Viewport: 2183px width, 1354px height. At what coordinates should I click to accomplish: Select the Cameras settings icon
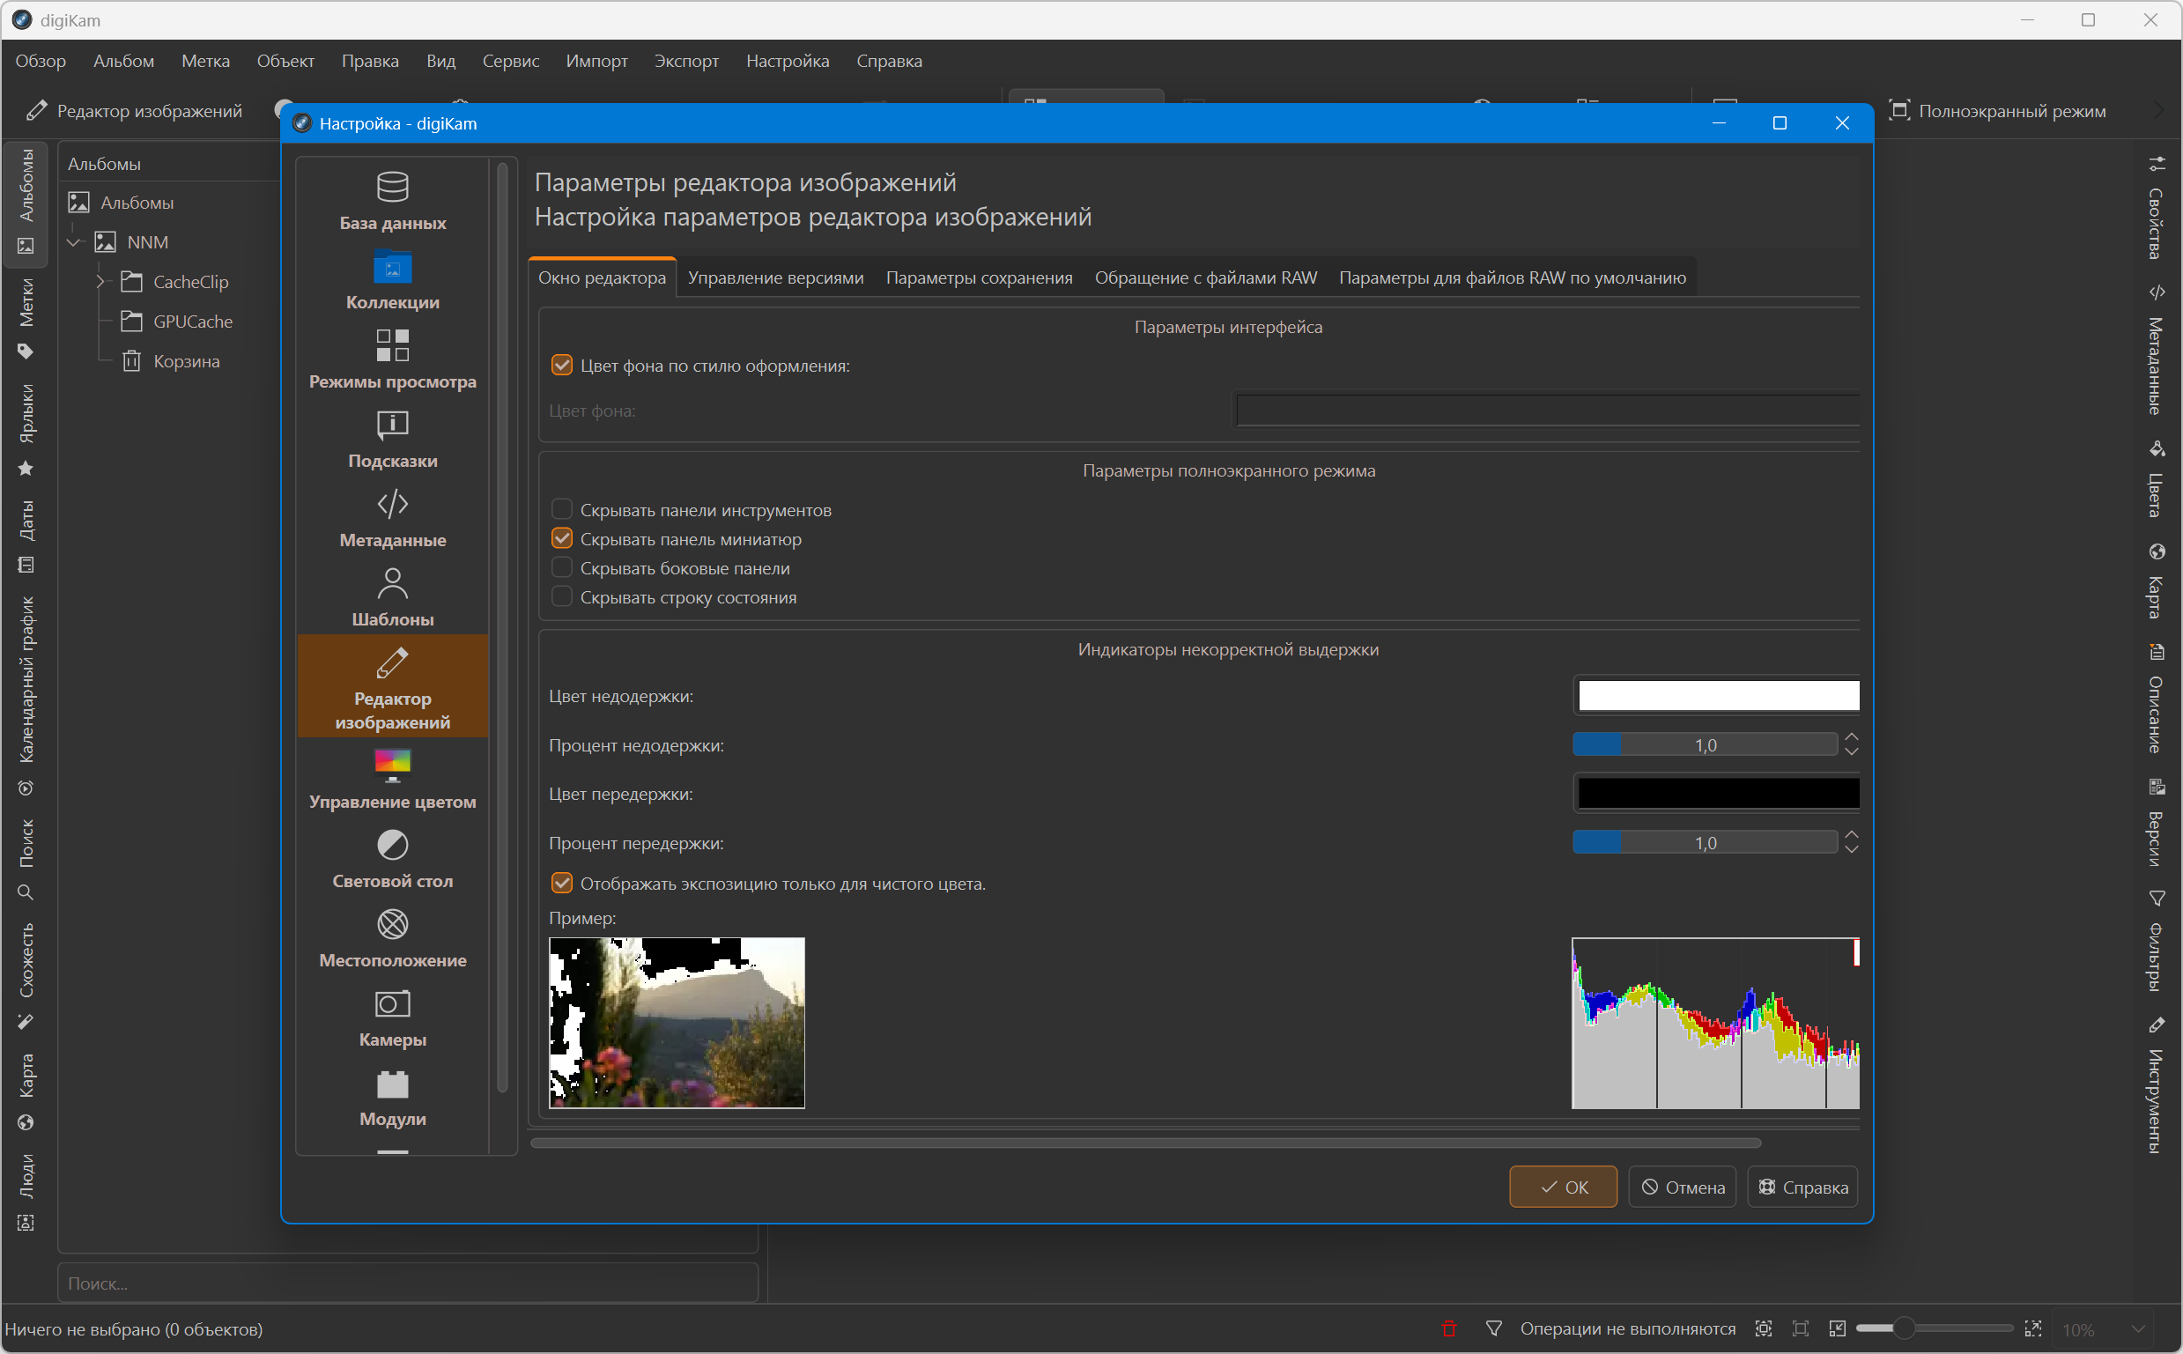(x=392, y=1004)
